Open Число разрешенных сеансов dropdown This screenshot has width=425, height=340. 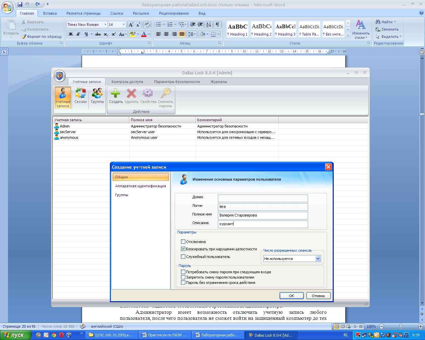pos(318,259)
